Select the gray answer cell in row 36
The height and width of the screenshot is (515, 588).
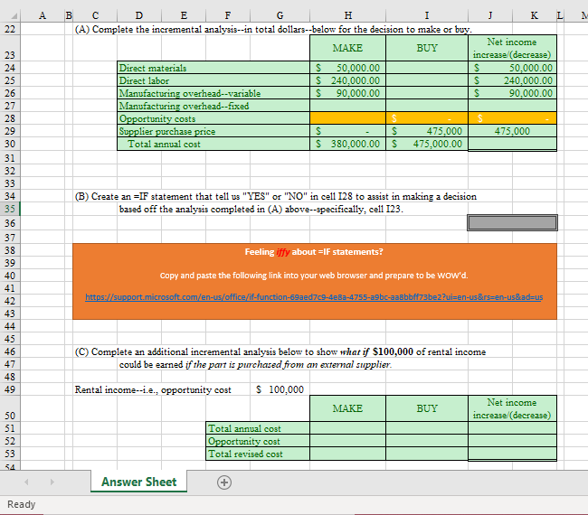[512, 223]
